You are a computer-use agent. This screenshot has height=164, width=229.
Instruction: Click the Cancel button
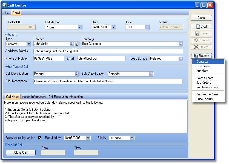tap(201, 40)
